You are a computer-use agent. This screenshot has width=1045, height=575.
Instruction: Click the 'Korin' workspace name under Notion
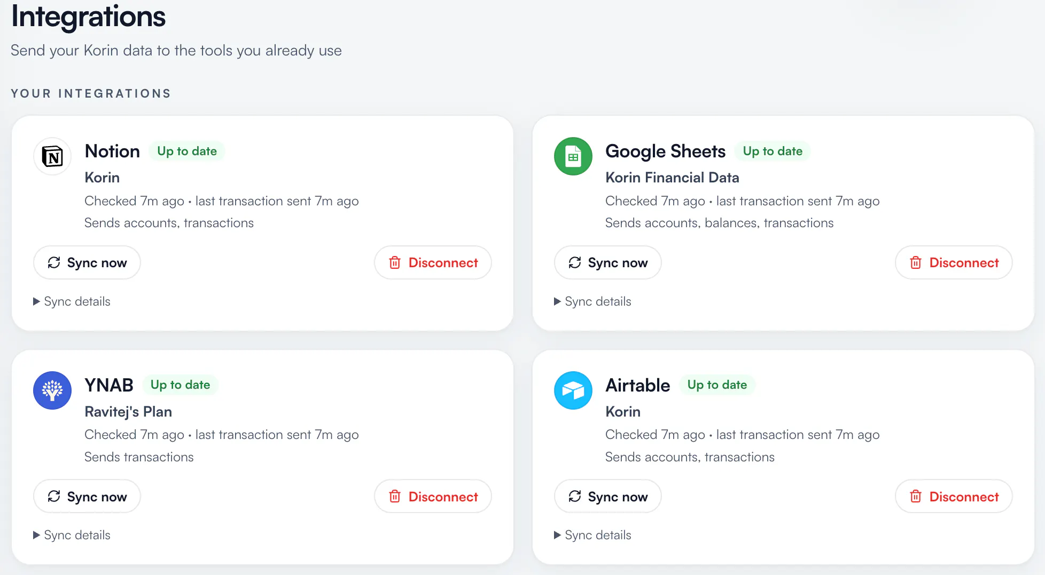point(102,177)
